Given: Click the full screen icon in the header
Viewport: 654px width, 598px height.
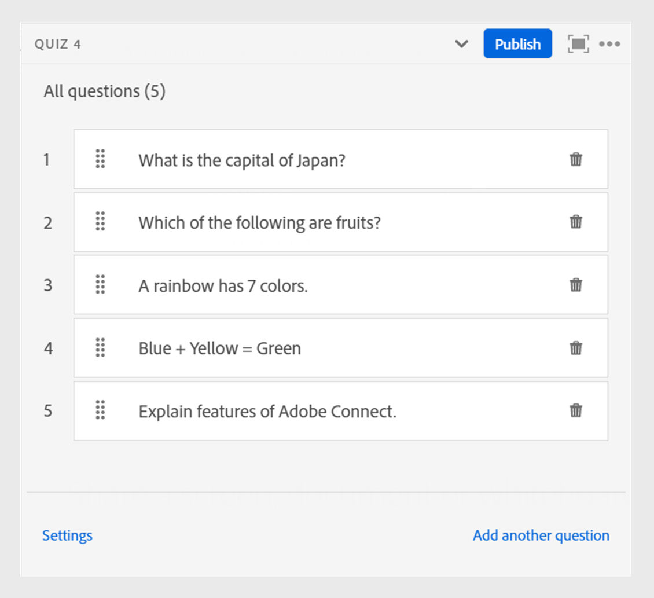Looking at the screenshot, I should pyautogui.click(x=578, y=43).
